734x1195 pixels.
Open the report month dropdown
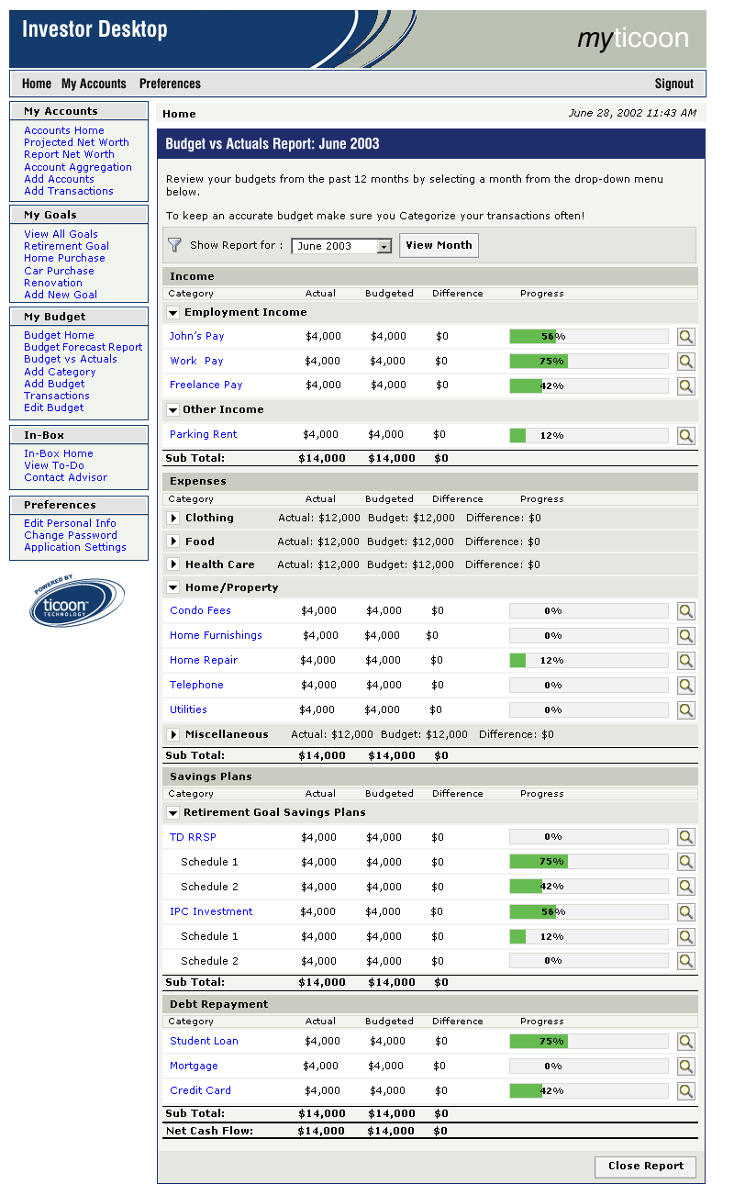click(384, 246)
